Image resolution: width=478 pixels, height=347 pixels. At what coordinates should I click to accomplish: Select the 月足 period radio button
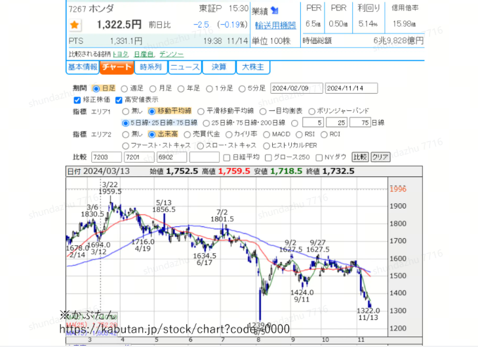[153, 89]
